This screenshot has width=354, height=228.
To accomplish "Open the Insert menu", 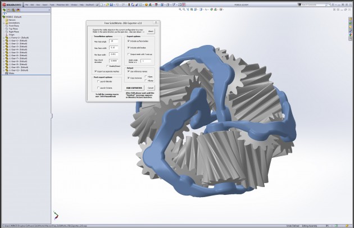I will [x=45, y=4].
